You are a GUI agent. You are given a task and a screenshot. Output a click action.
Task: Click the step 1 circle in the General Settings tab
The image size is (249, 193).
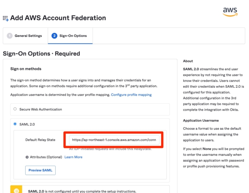pos(9,36)
